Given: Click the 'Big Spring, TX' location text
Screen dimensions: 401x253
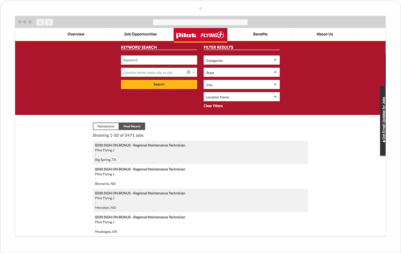Looking at the screenshot, I should [x=105, y=160].
